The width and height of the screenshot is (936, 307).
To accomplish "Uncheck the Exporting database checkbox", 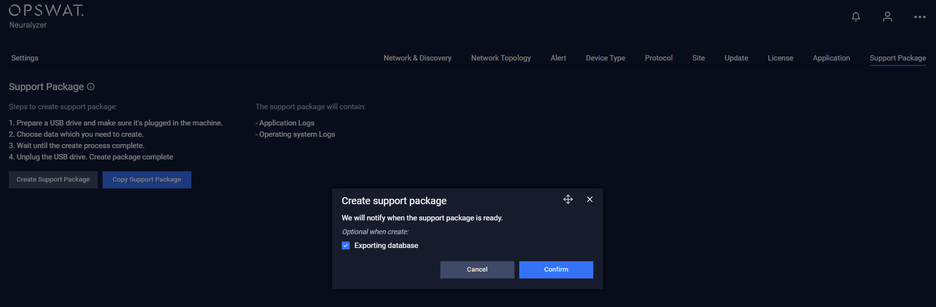I will (x=346, y=246).
